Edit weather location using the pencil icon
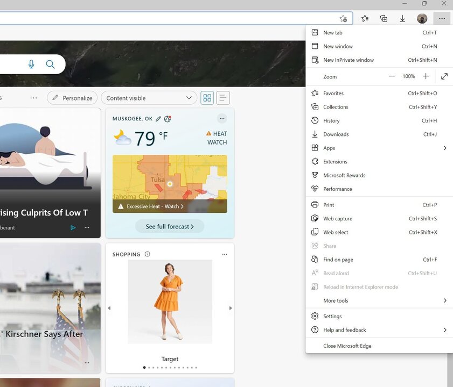453x387 pixels. [158, 118]
